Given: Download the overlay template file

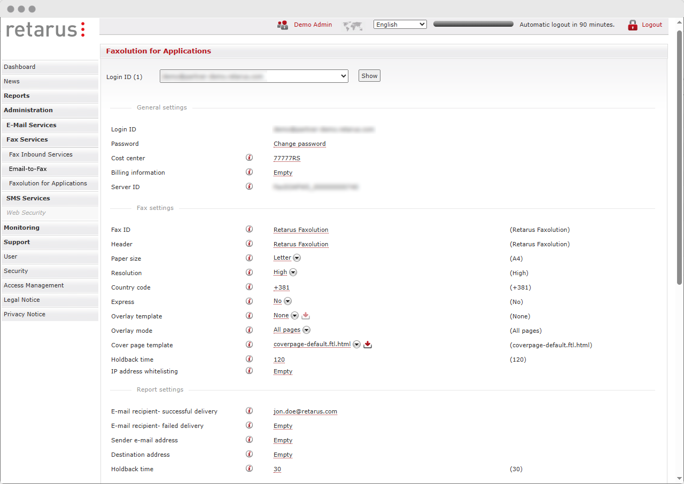Looking at the screenshot, I should 306,316.
